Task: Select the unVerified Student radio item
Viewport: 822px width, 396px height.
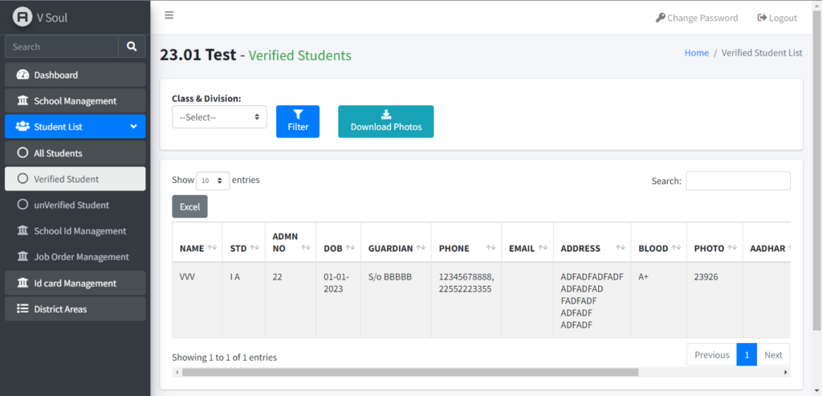Action: coord(75,205)
